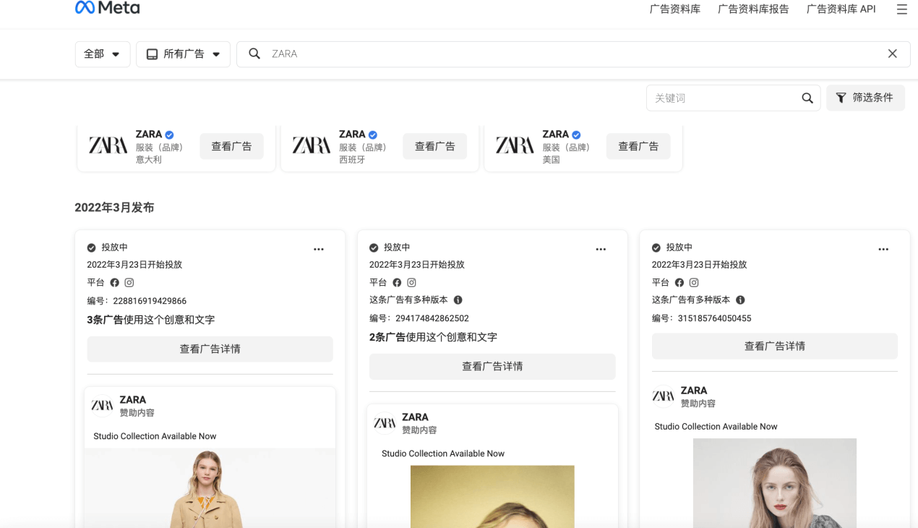Screen dimensions: 918x528
Task: Expand the 全部 country dropdown
Action: [x=102, y=54]
